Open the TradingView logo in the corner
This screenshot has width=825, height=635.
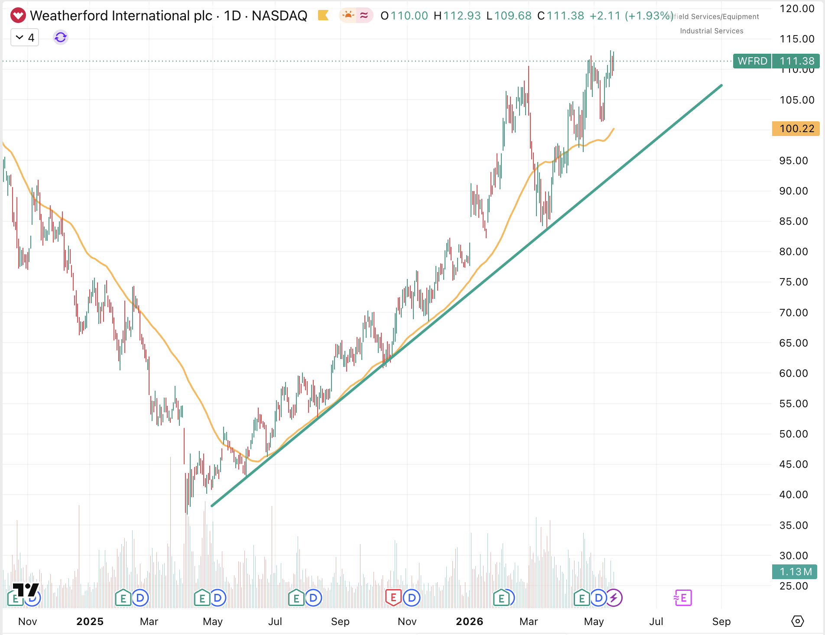[x=26, y=590]
